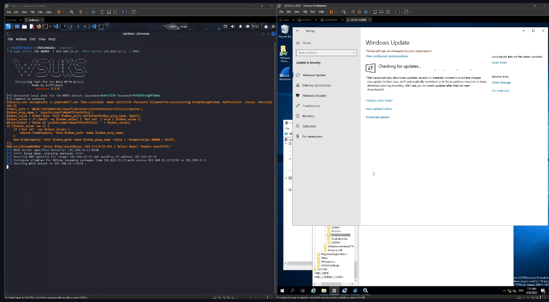Open File Explorer from the Windows taskbar
549x302 pixels.
[x=324, y=290]
